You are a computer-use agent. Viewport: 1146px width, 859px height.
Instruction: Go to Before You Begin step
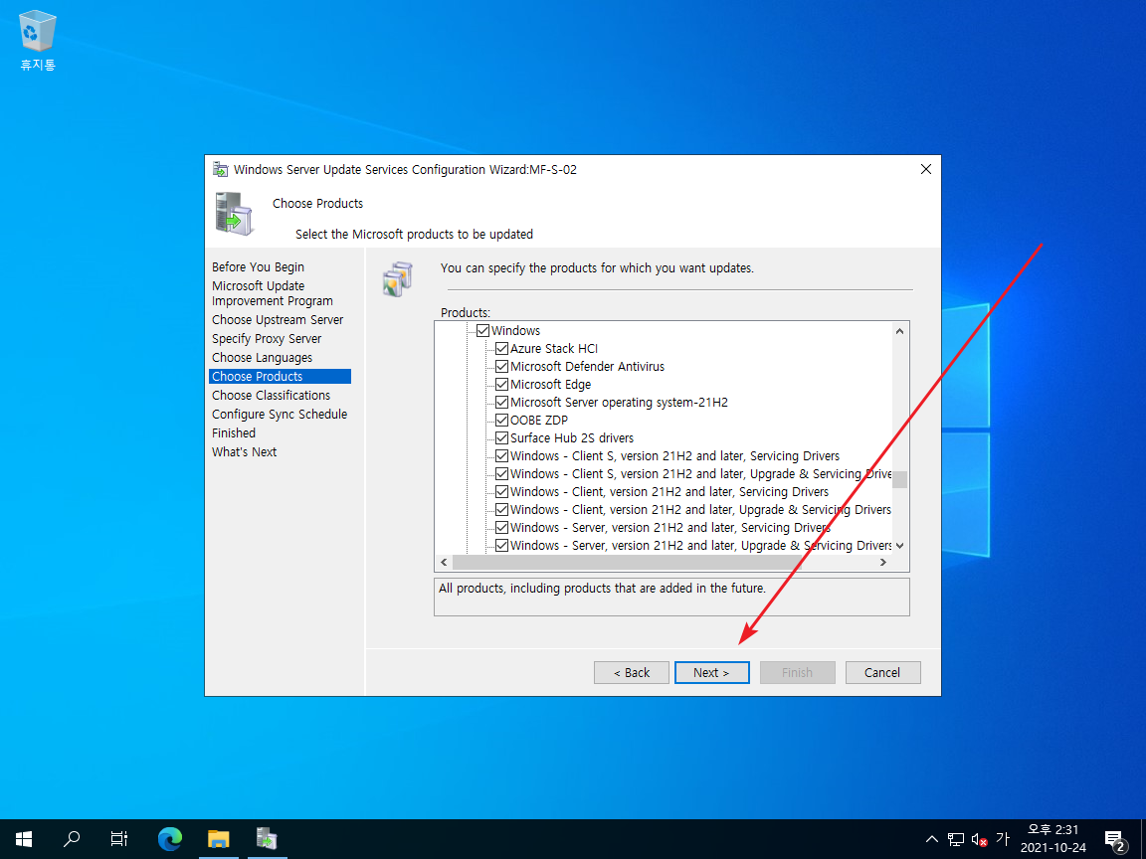258,267
